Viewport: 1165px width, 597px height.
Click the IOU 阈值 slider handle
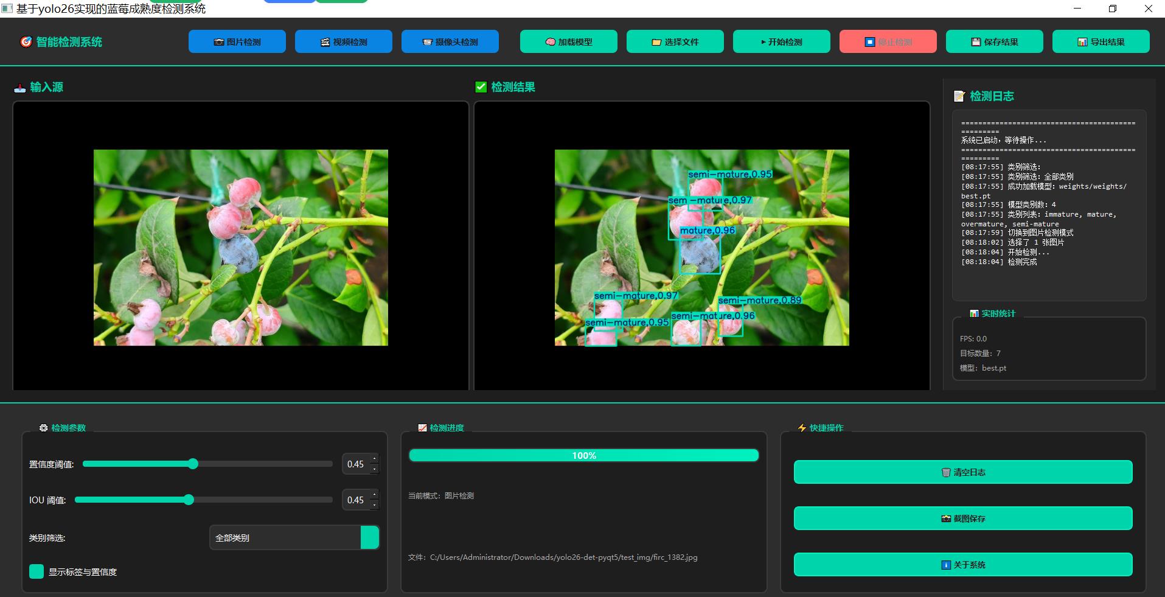tap(189, 500)
